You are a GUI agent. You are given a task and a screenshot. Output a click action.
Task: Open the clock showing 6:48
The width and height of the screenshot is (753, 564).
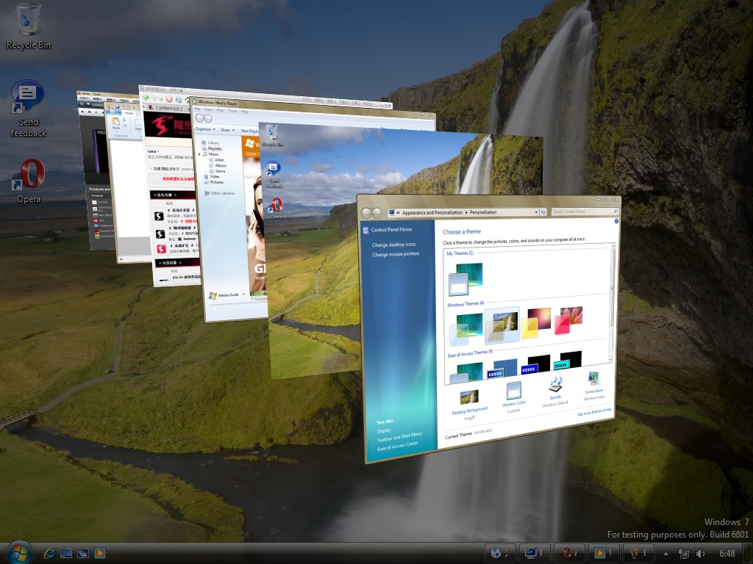[x=727, y=554]
